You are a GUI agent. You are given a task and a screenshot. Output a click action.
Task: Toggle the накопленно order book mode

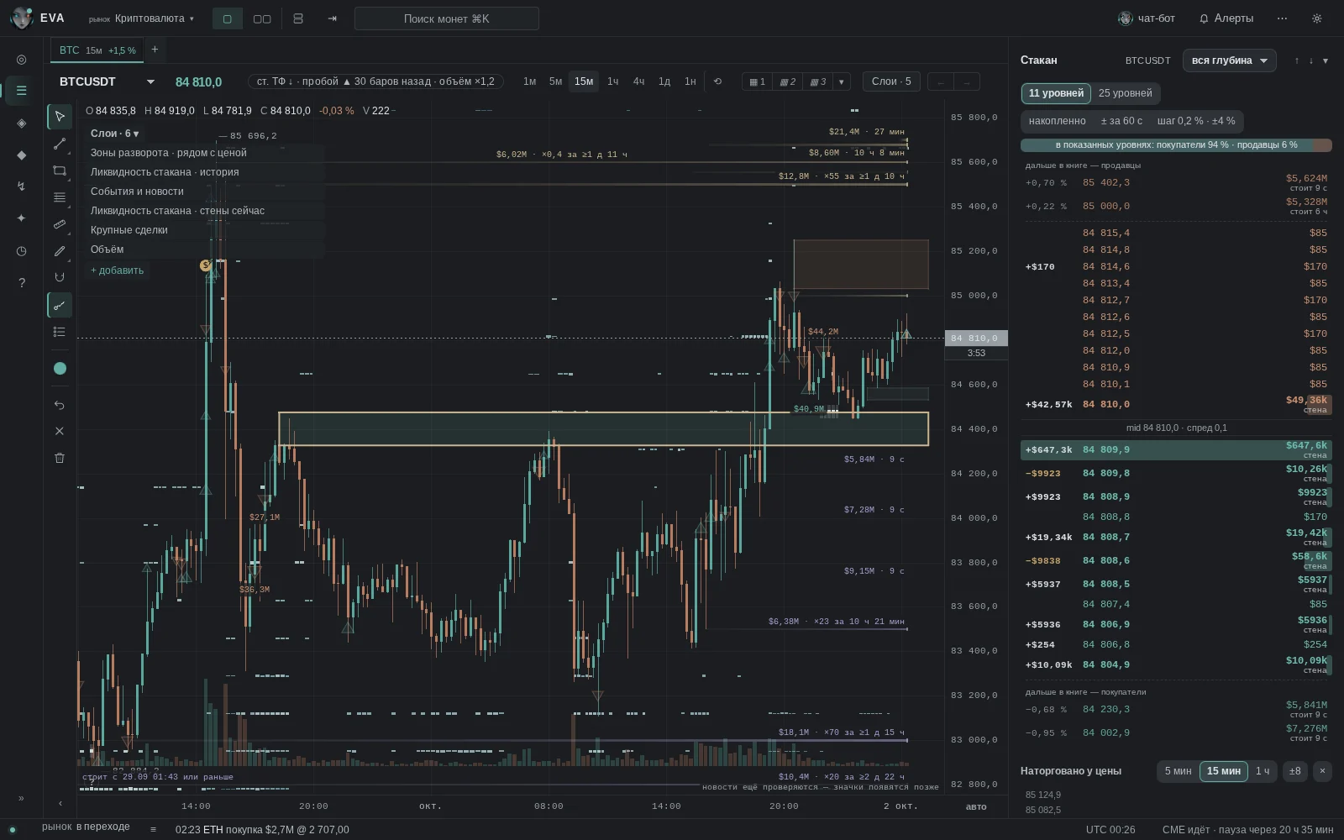point(1057,121)
